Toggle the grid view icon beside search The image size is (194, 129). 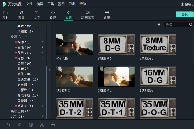[x=158, y=25]
